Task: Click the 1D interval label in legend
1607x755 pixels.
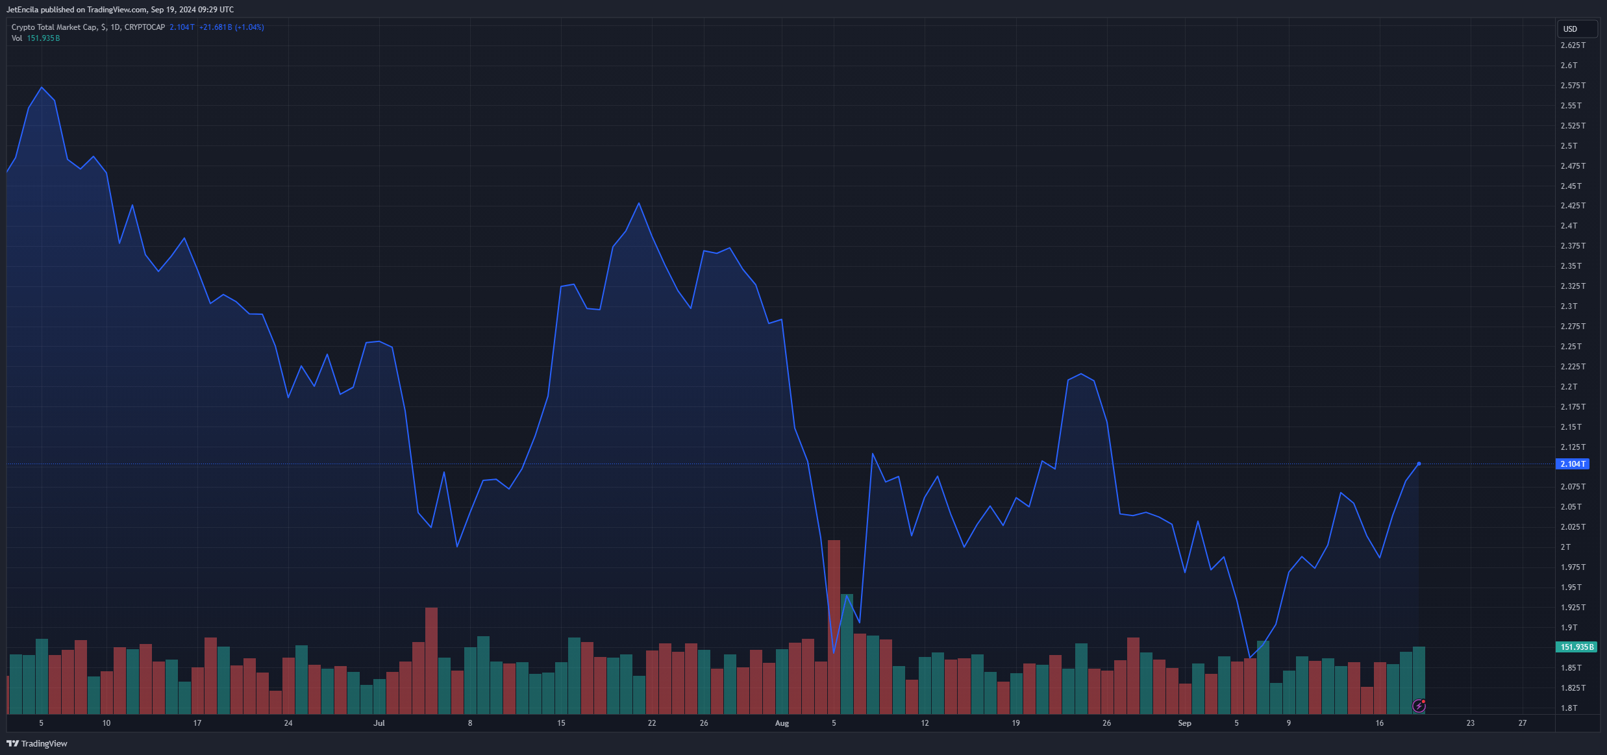Action: coord(116,27)
